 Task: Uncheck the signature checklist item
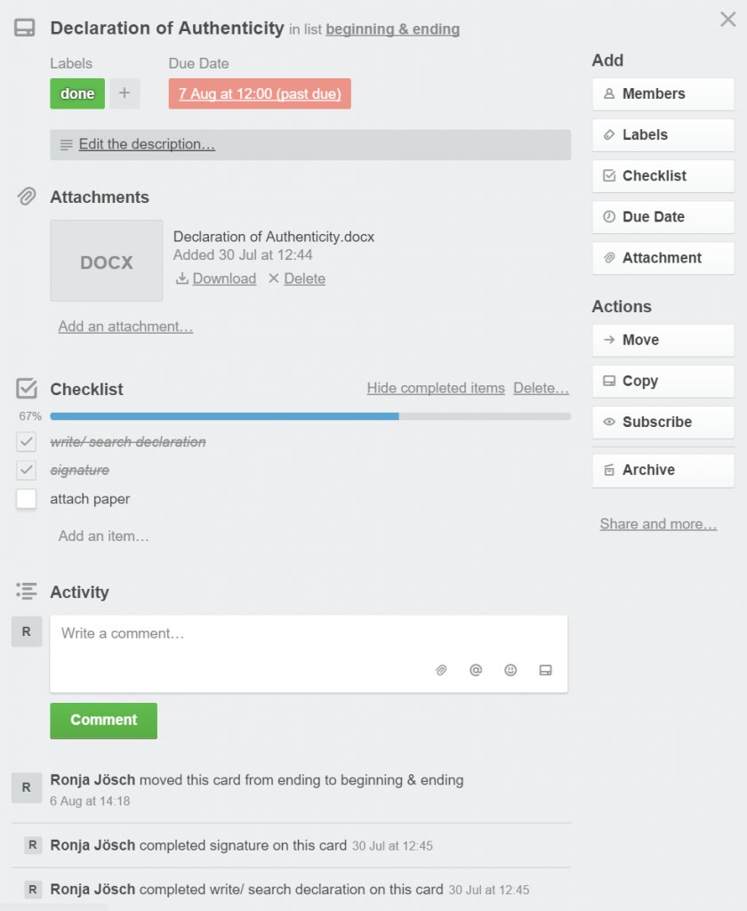pos(28,470)
